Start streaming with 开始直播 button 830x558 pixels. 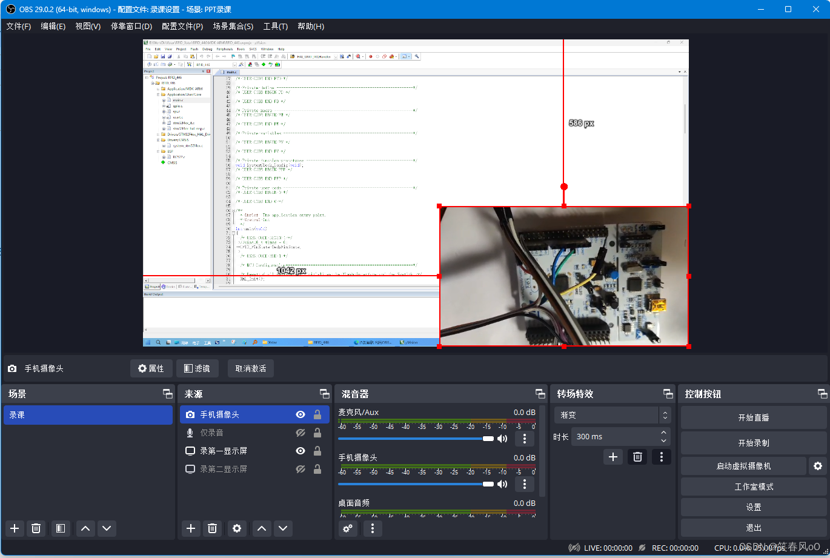click(754, 417)
